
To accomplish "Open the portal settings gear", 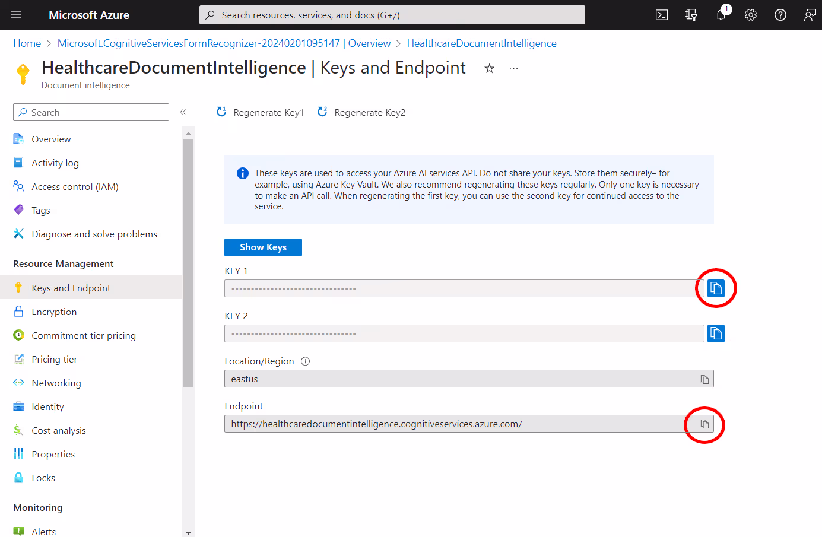I will coord(751,15).
